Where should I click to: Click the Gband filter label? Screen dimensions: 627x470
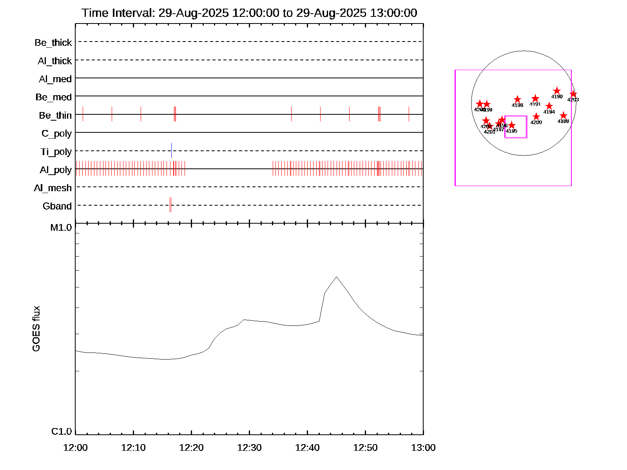pyautogui.click(x=57, y=206)
